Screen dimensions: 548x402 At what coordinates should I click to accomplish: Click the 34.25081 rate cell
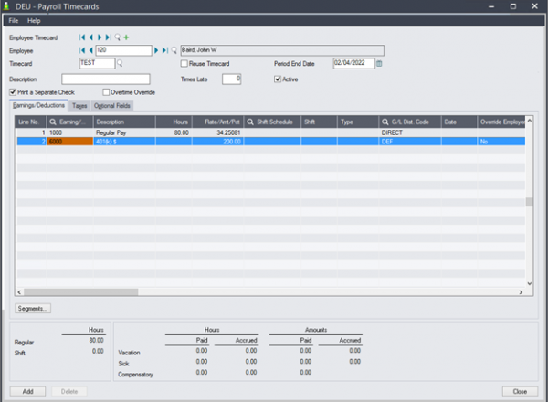217,132
